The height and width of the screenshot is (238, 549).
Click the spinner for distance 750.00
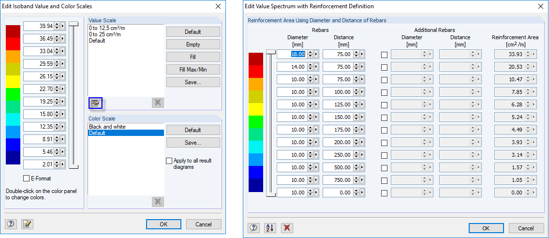pos(356,180)
